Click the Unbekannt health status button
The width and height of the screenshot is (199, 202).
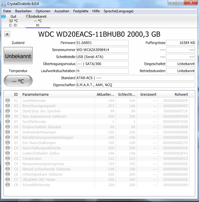pyautogui.click(x=18, y=56)
